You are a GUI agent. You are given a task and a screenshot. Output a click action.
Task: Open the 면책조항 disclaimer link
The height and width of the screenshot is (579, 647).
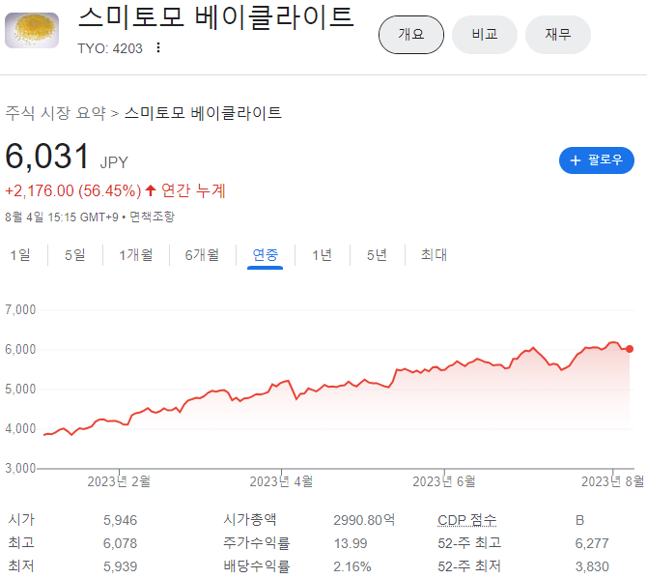(x=153, y=217)
